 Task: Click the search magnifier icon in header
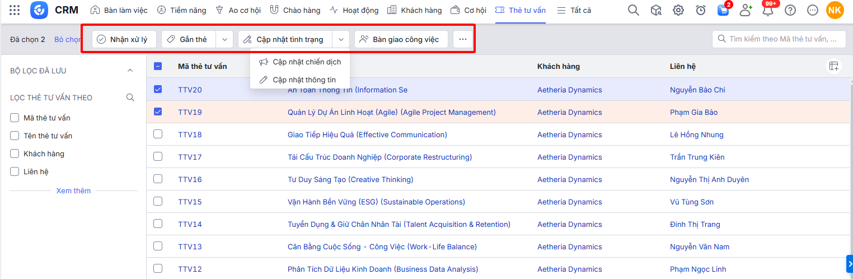(x=633, y=10)
